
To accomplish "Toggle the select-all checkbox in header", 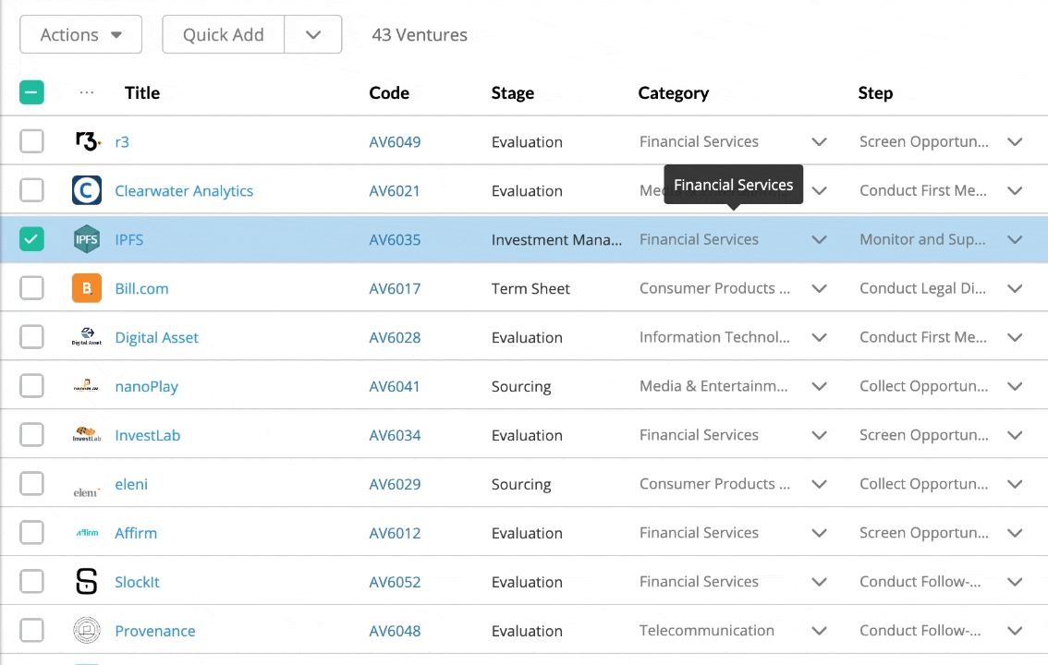I will pyautogui.click(x=32, y=92).
